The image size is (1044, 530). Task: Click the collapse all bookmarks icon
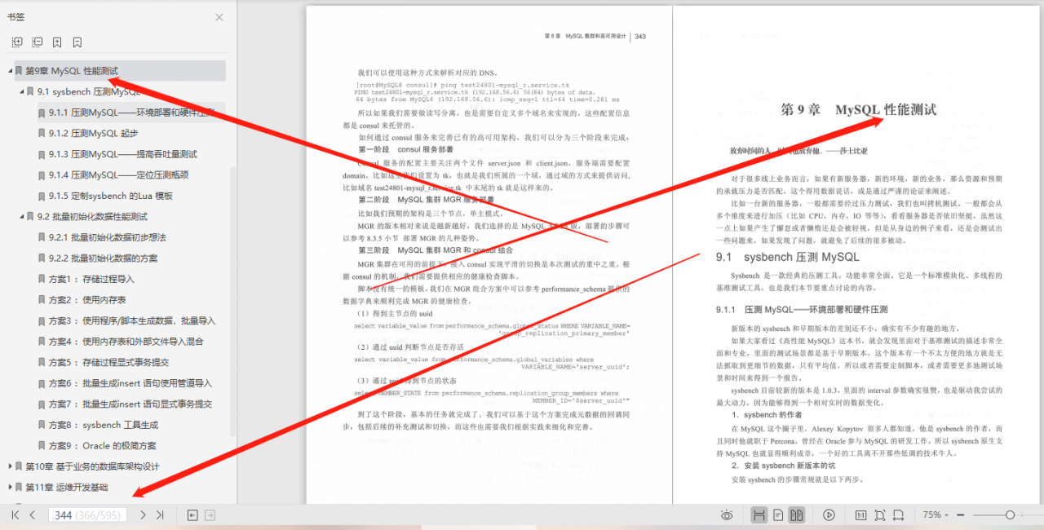38,42
